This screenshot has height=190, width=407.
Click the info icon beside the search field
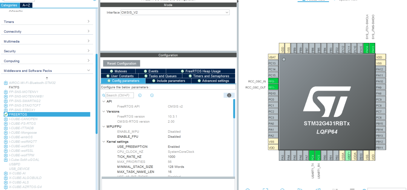(x=229, y=96)
